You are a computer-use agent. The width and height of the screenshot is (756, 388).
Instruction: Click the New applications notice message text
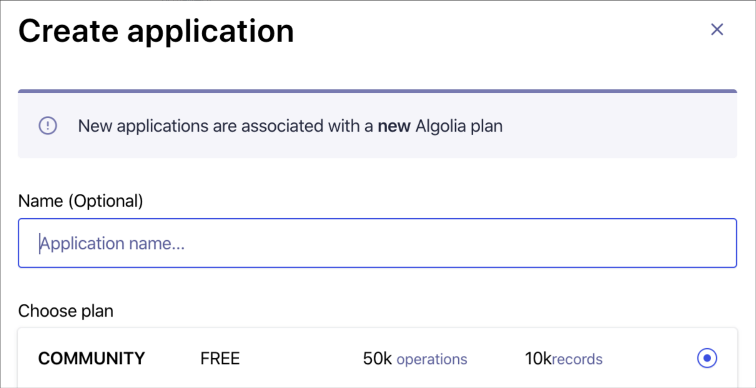(x=290, y=126)
